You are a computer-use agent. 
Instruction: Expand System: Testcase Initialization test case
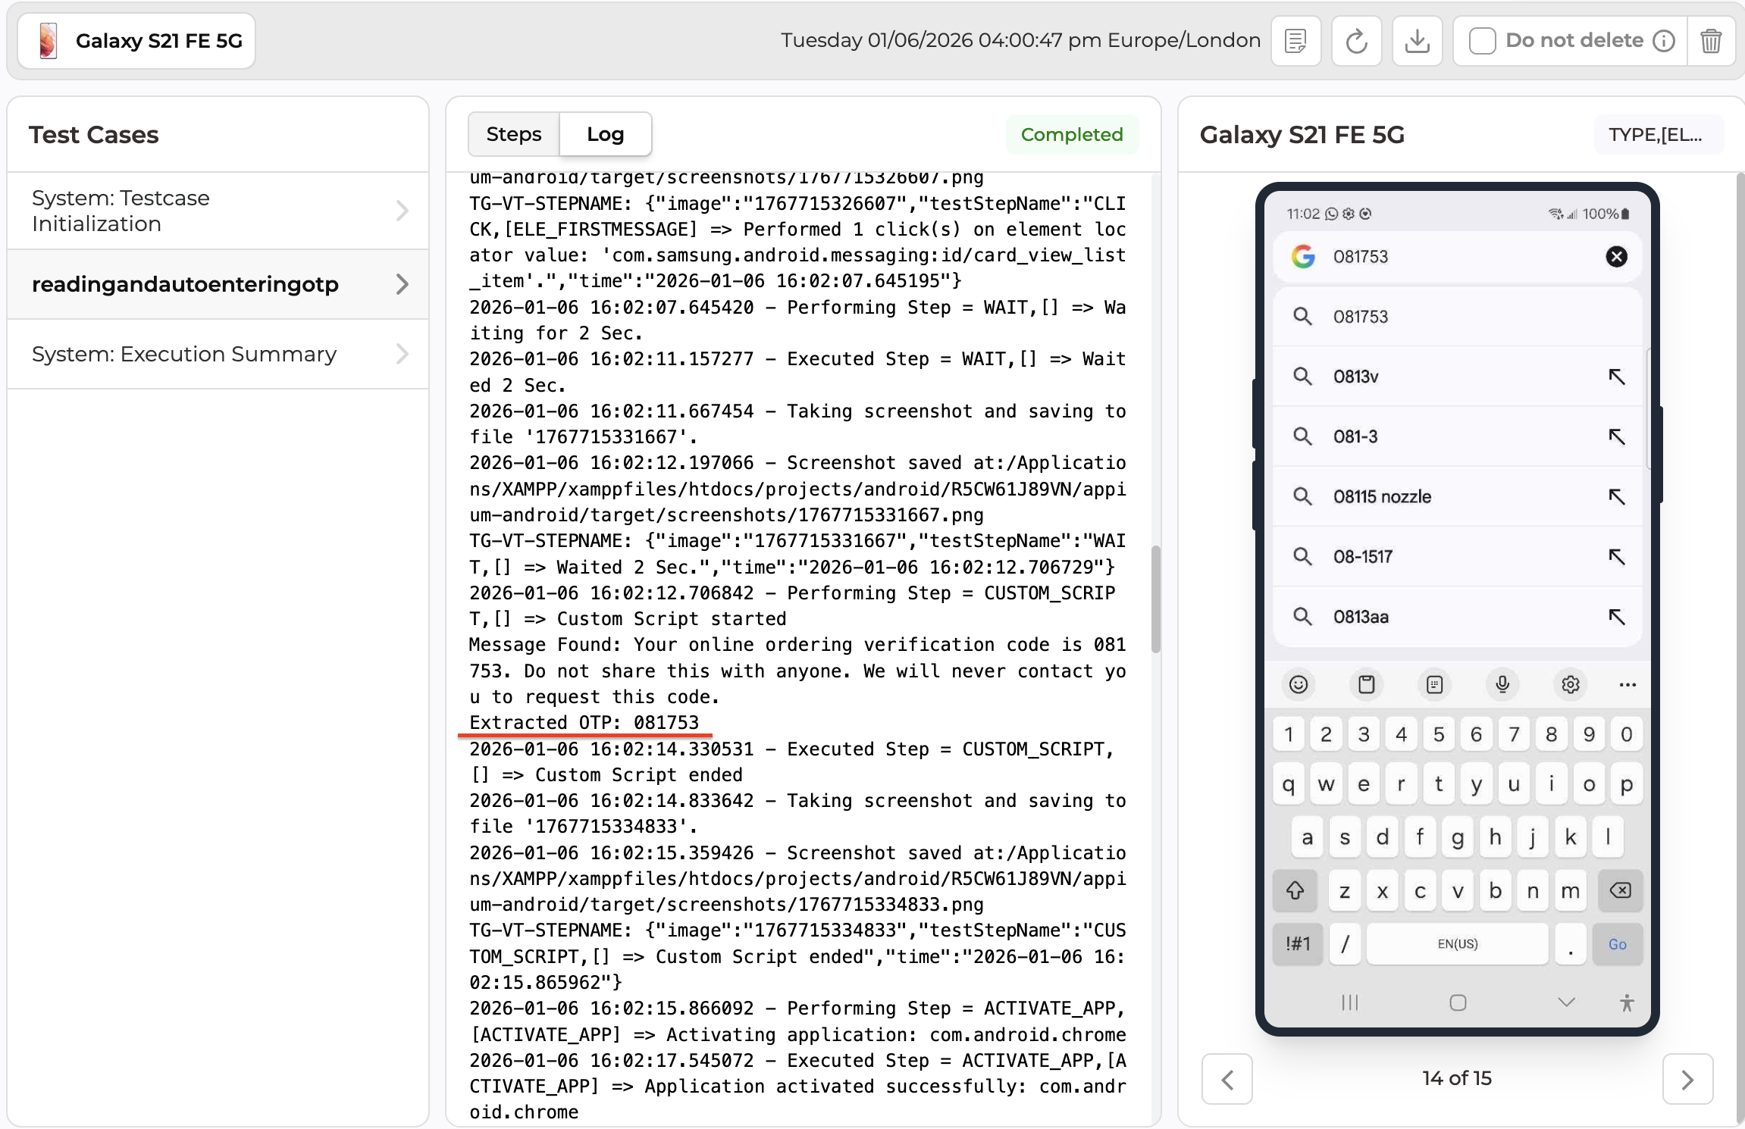218,211
